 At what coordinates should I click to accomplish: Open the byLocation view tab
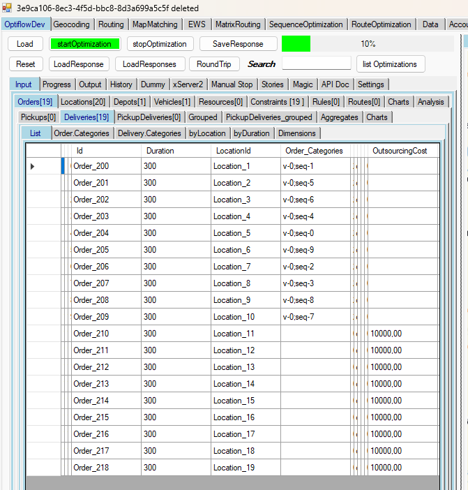click(x=207, y=133)
